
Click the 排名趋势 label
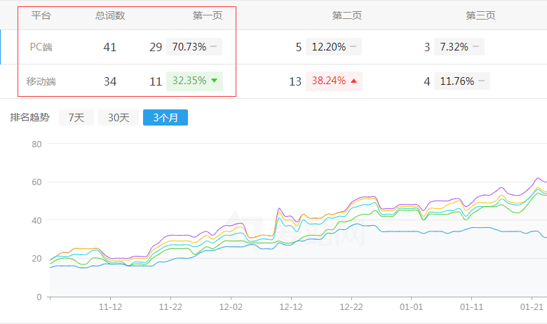click(29, 118)
